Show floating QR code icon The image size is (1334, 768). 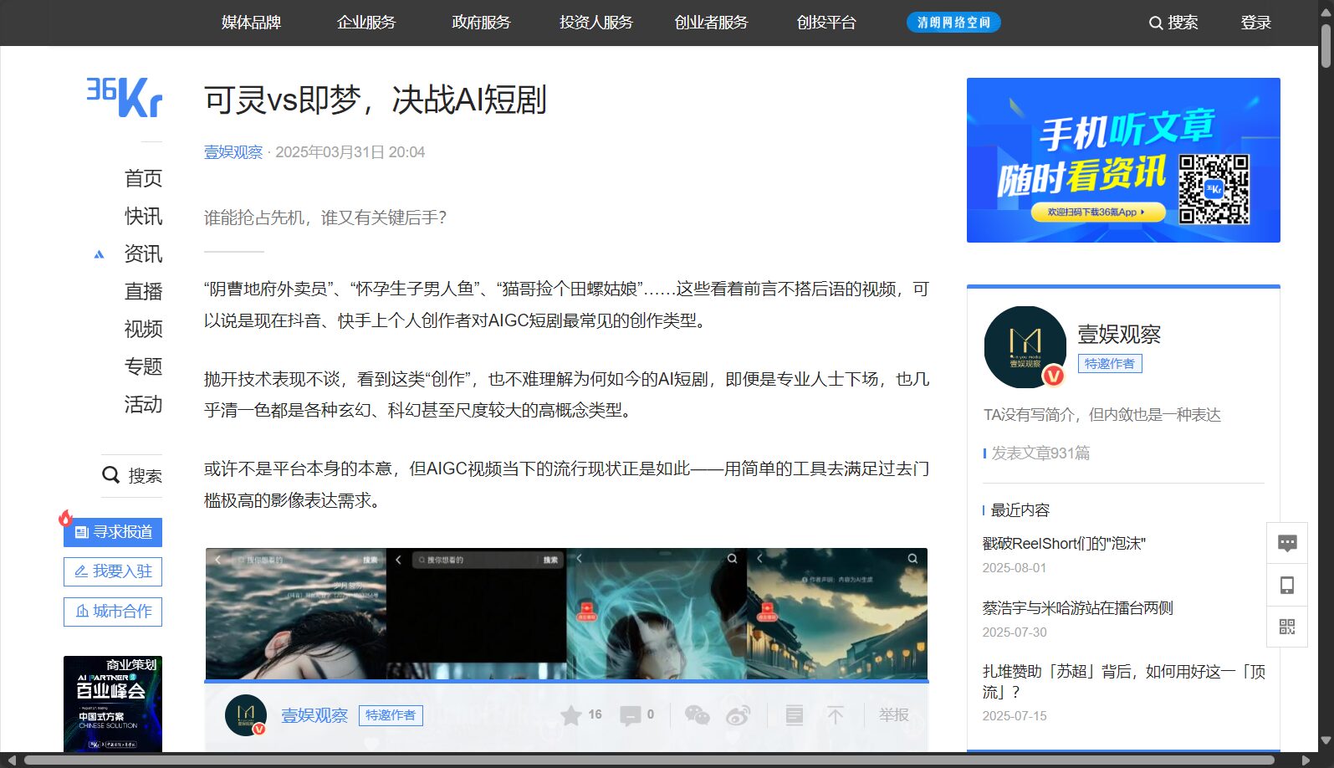click(1287, 627)
